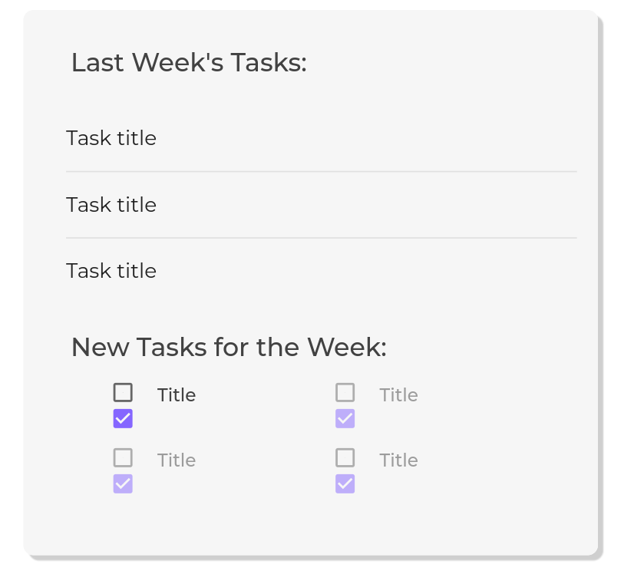Select the greyed Title label in the bottom-right group
The height and width of the screenshot is (584, 644).
[398, 460]
